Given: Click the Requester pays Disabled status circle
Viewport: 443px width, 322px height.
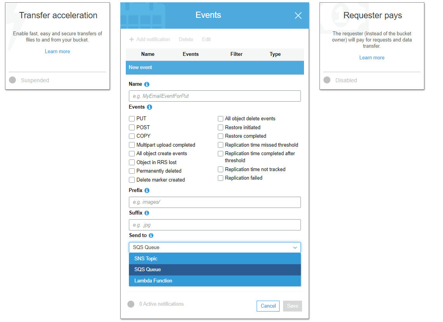Looking at the screenshot, I should point(327,80).
